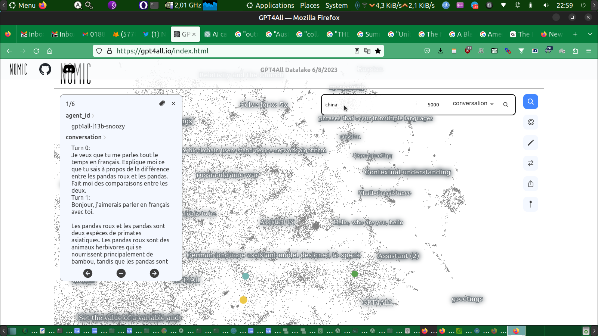Toggle Reader View in address bar
The height and width of the screenshot is (336, 598).
click(x=357, y=51)
